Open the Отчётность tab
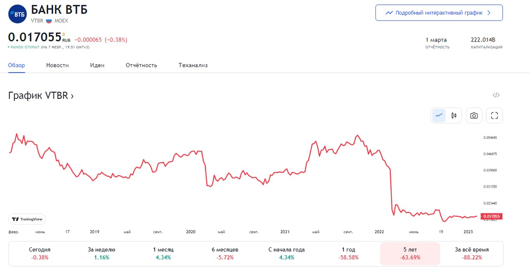The width and height of the screenshot is (530, 279). [x=141, y=65]
